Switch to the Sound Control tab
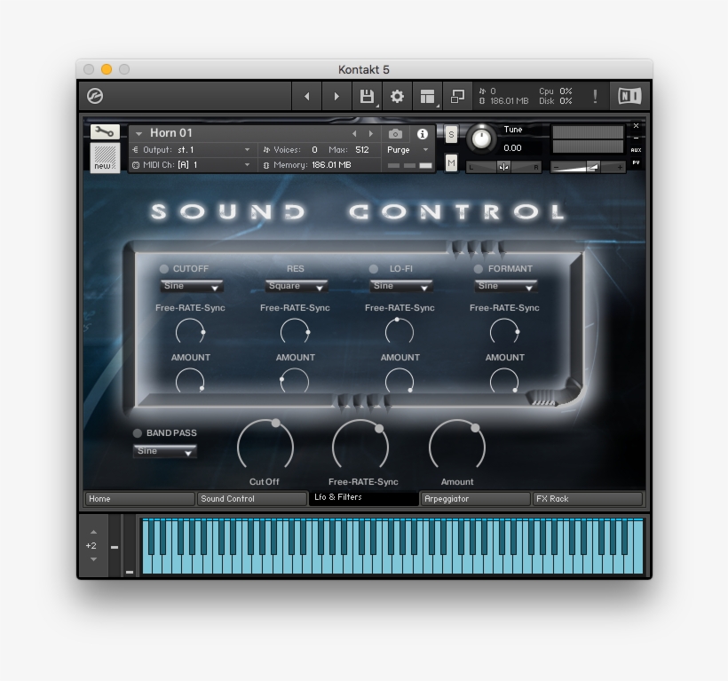The image size is (728, 681). pos(251,499)
